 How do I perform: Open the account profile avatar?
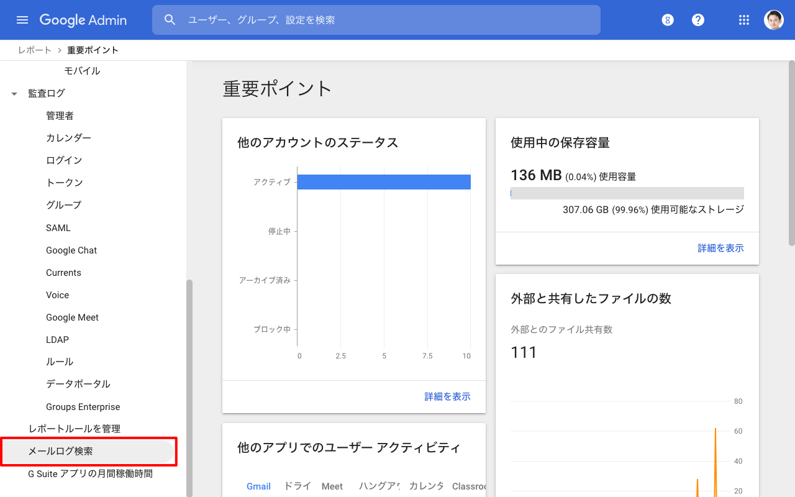click(774, 20)
